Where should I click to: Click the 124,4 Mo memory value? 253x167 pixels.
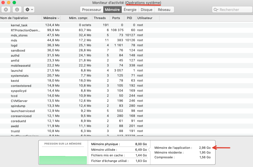coord(52,25)
